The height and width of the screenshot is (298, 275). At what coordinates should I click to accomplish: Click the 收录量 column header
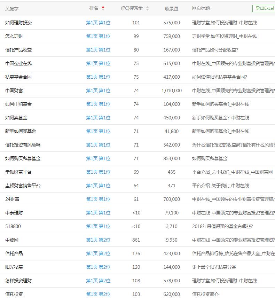click(172, 9)
